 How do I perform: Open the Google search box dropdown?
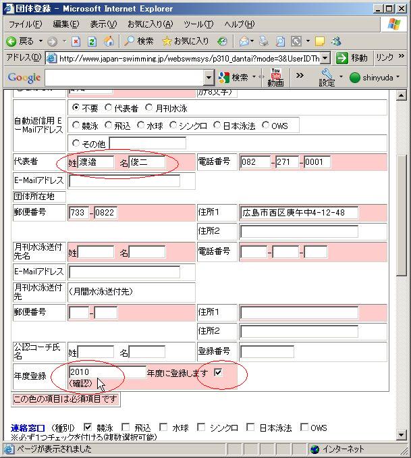pyautogui.click(x=209, y=78)
